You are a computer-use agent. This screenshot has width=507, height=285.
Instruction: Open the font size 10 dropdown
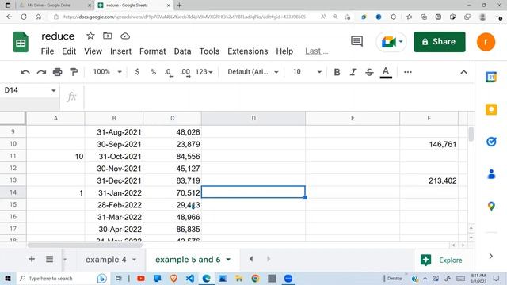[x=307, y=72]
